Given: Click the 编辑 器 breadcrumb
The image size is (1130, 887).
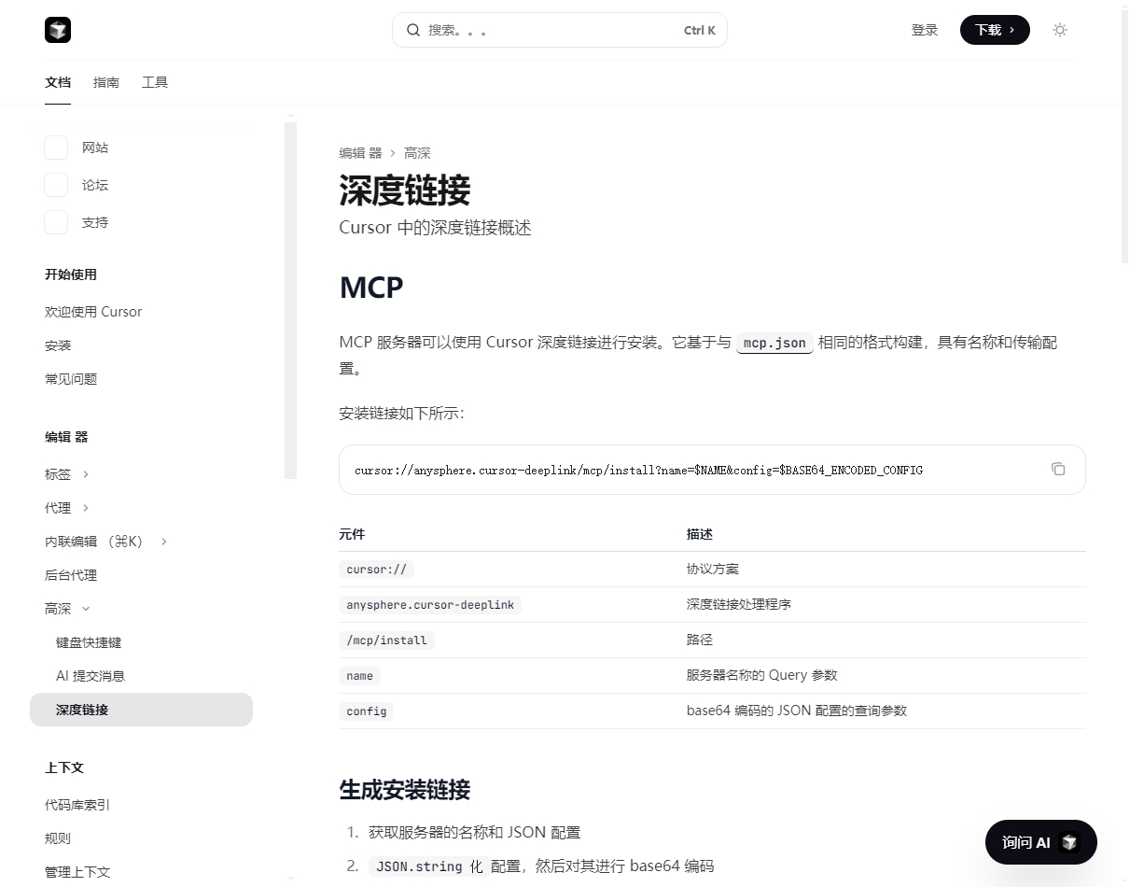Looking at the screenshot, I should [361, 153].
